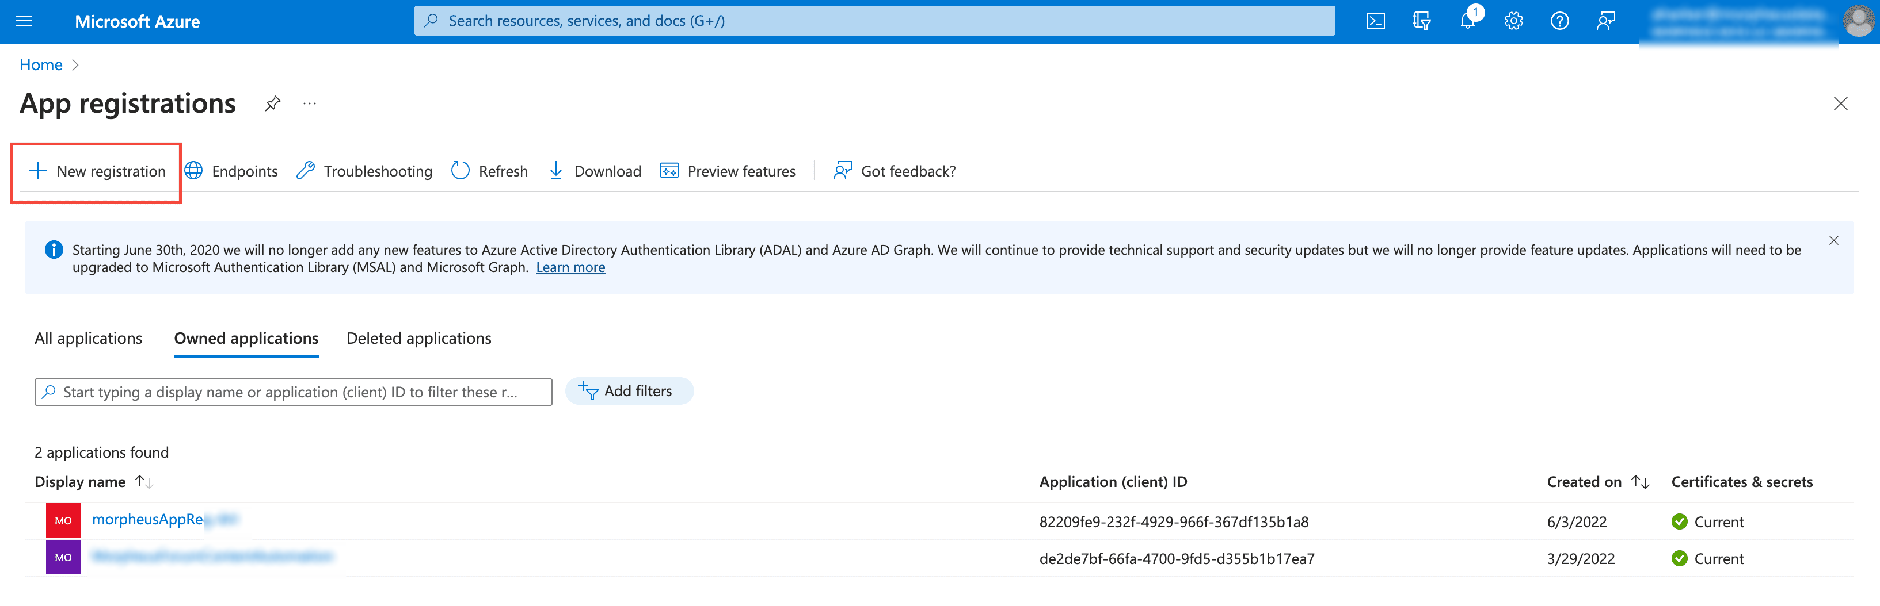Screen dimensions: 1880x606
Task: Click New registration
Action: pos(97,171)
